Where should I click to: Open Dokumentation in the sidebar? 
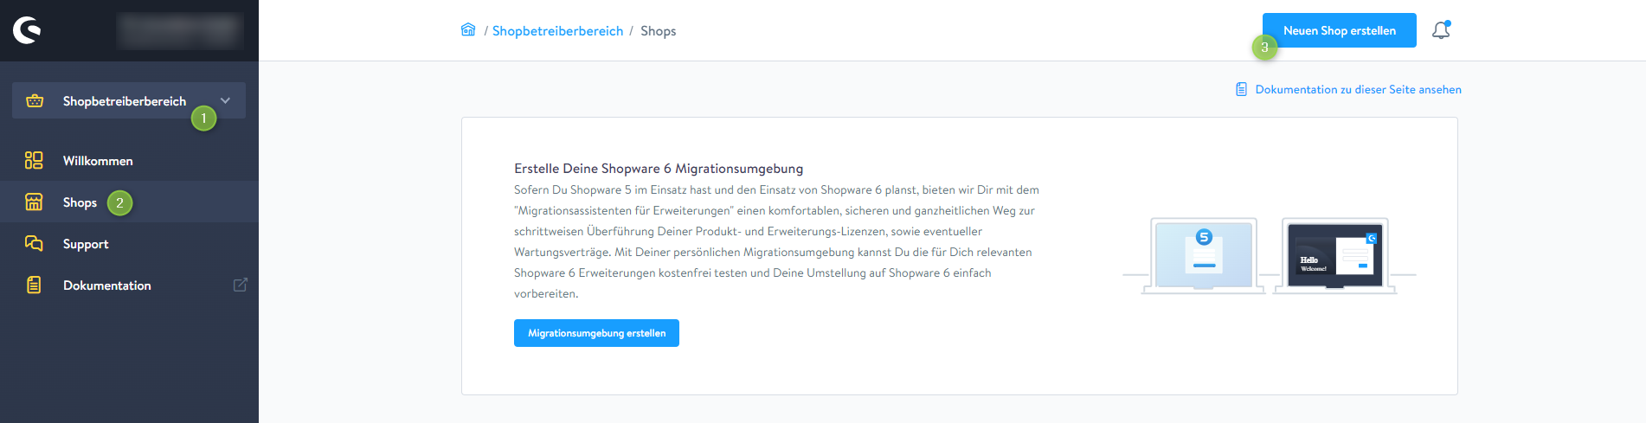click(x=129, y=285)
